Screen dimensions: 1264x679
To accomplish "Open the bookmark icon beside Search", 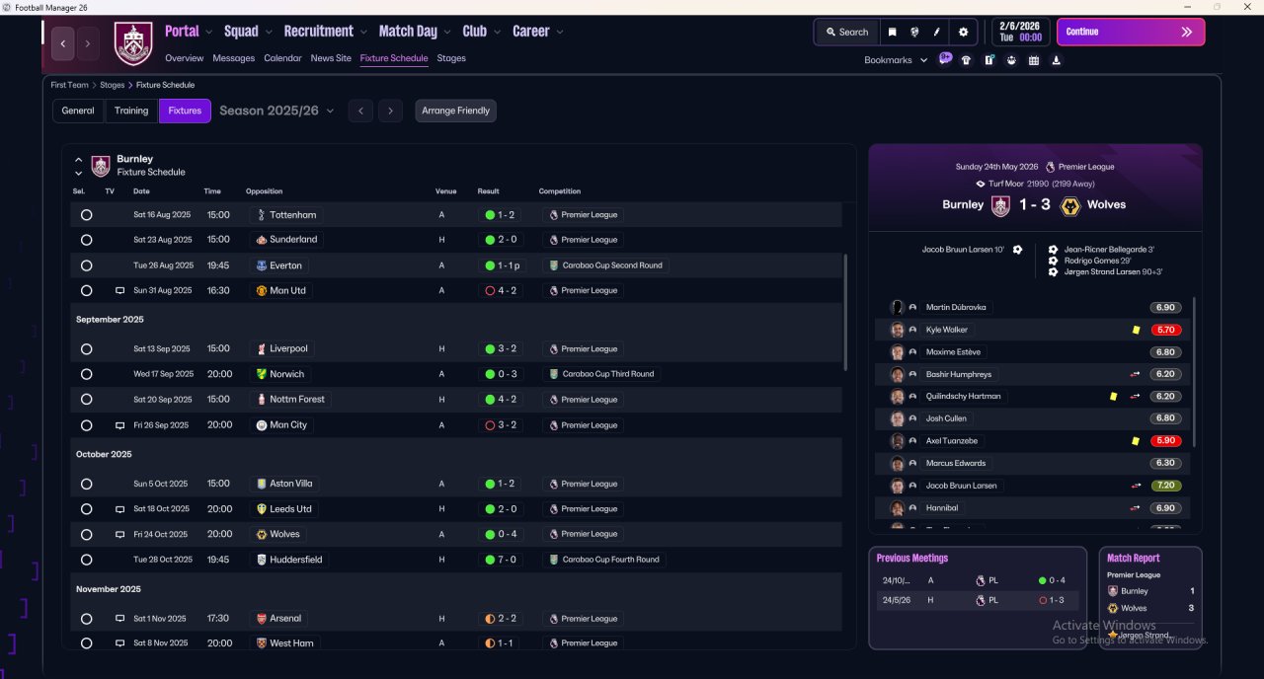I will (x=892, y=32).
